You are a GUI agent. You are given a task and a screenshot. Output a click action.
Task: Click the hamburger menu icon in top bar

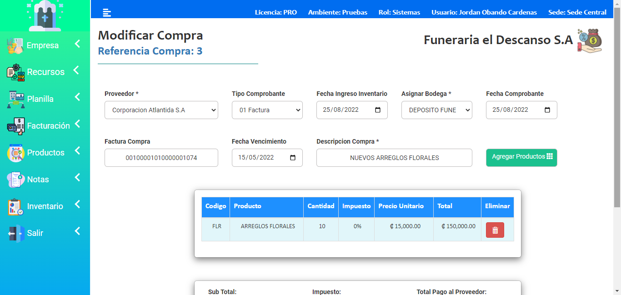click(x=107, y=13)
